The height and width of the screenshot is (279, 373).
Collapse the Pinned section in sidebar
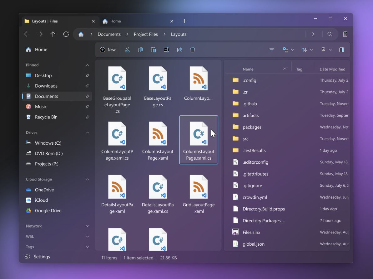[87, 65]
